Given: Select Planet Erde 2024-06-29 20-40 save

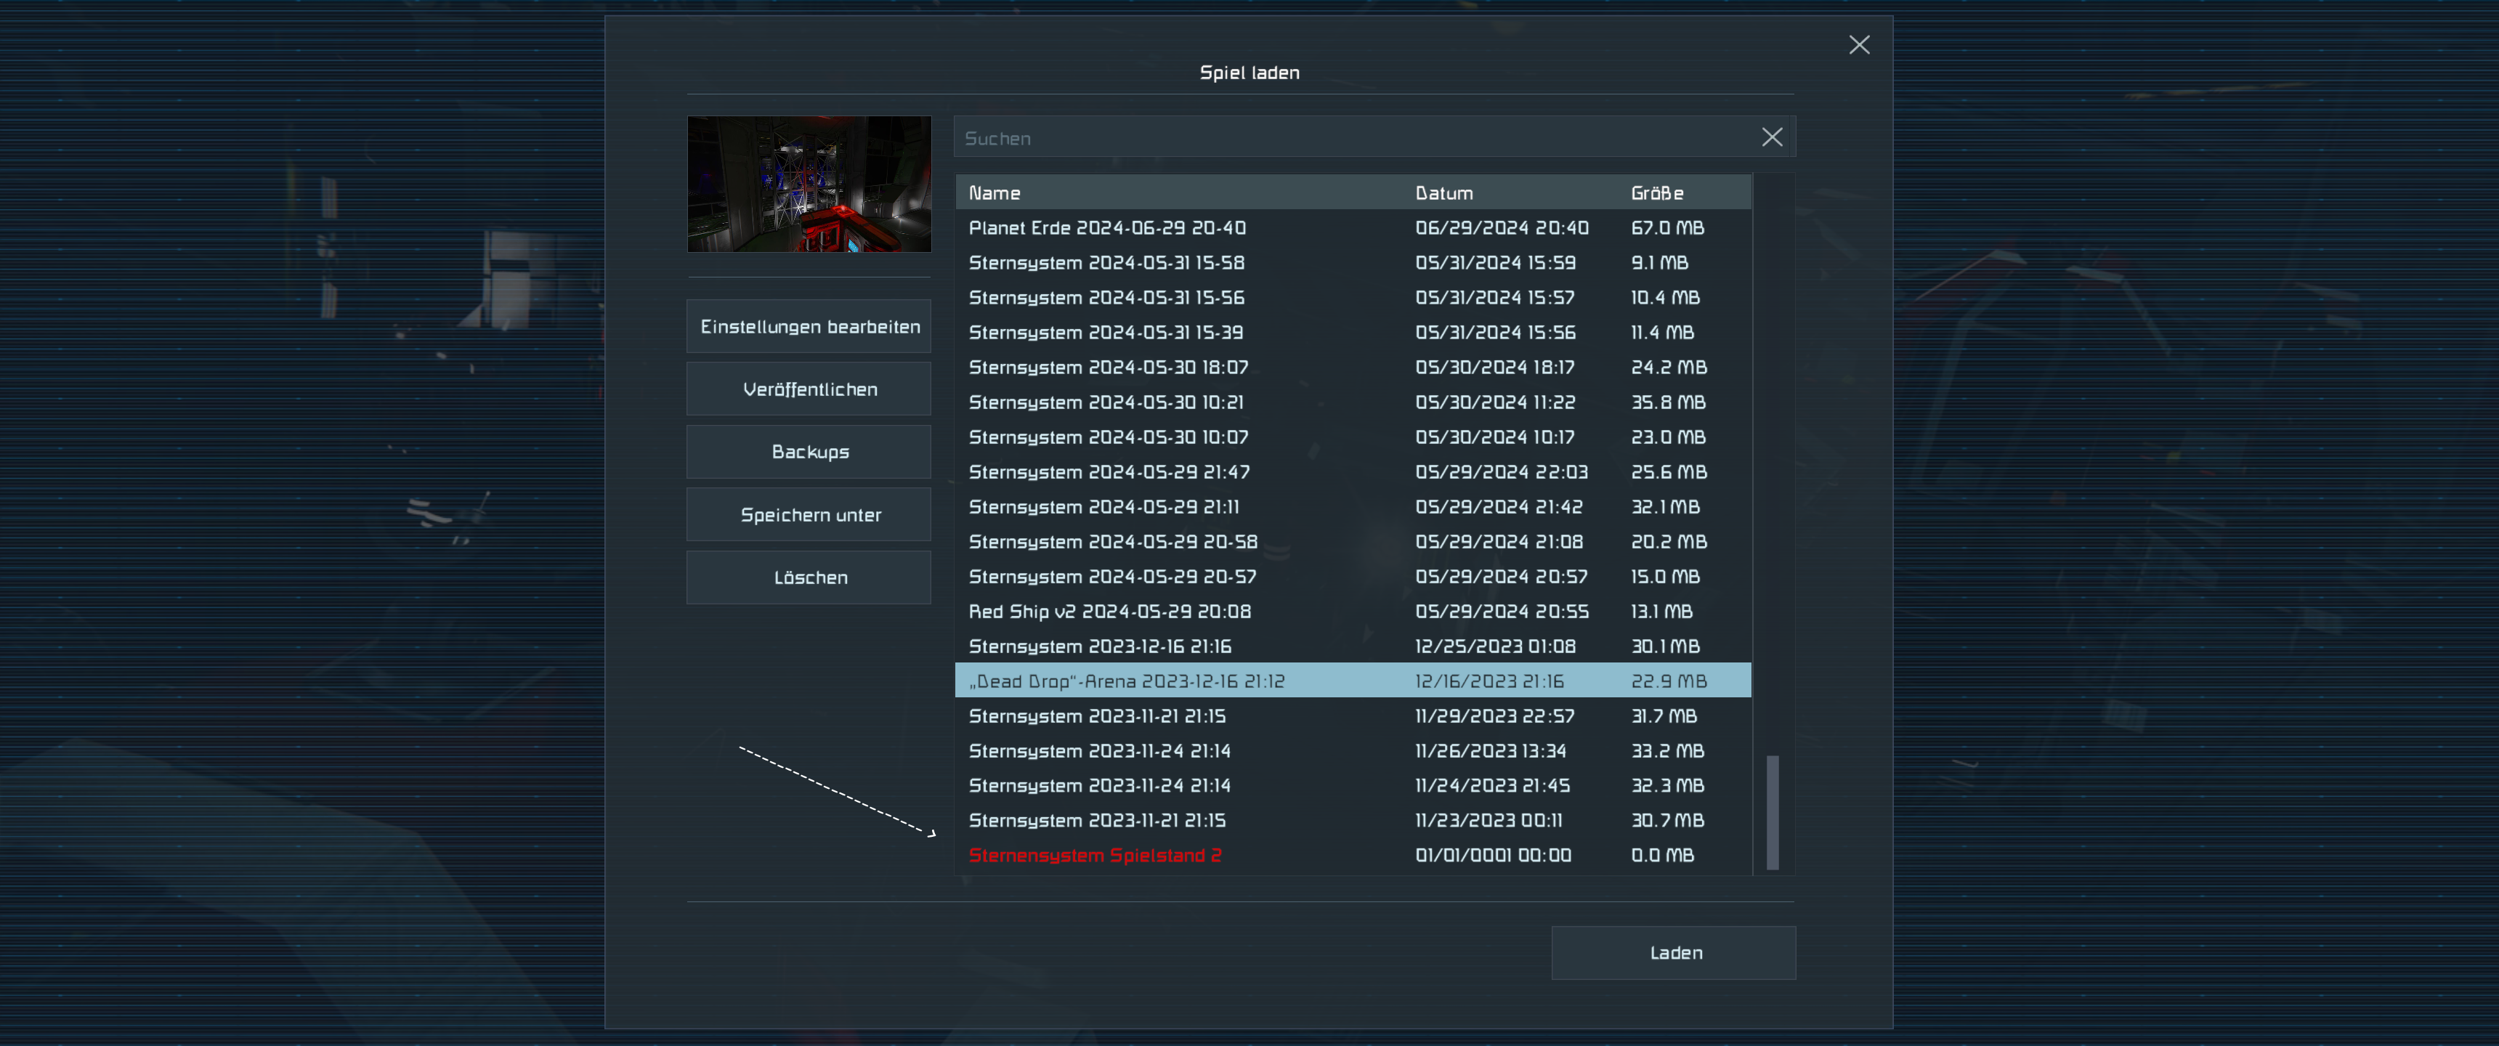Looking at the screenshot, I should pos(1107,228).
